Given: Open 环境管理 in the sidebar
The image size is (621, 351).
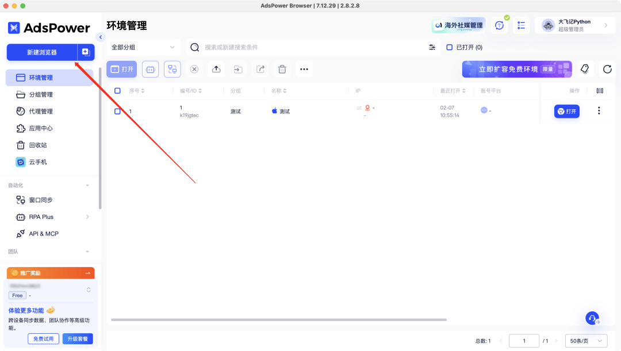Looking at the screenshot, I should click(49, 78).
